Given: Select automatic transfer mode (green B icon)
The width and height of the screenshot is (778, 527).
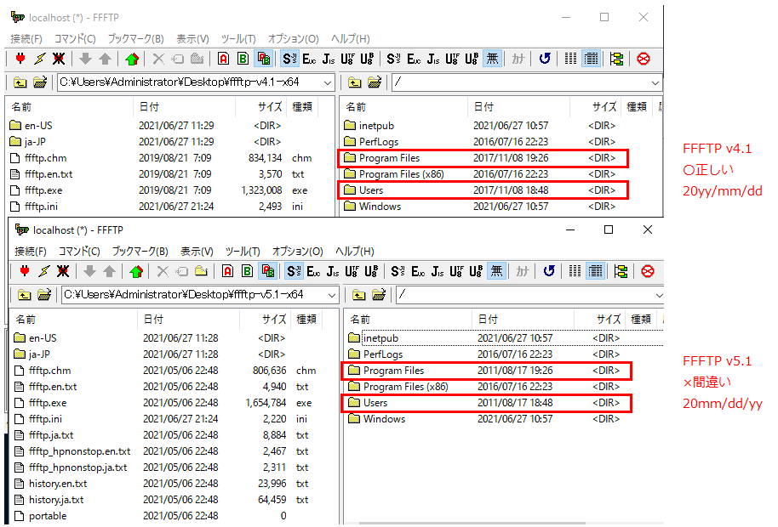Looking at the screenshot, I should [264, 59].
